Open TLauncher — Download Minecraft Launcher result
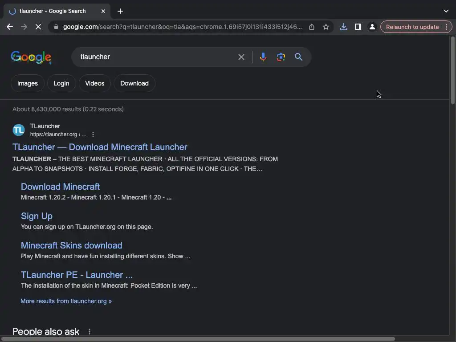Viewport: 456px width, 342px height. coord(100,147)
